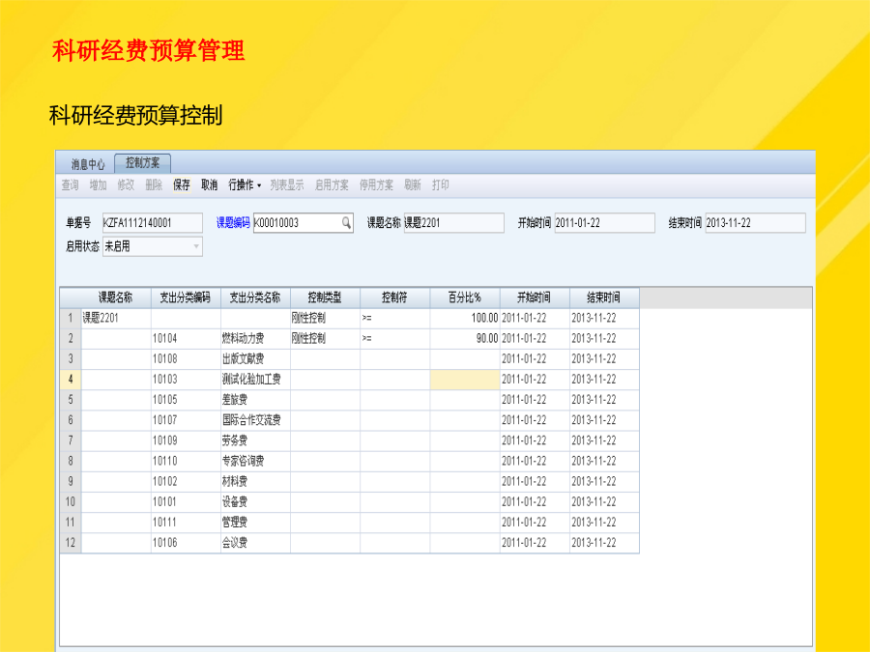This screenshot has height=652, width=870.
Task: Select the highlighted 百分比% cell in row 4
Action: [x=464, y=380]
